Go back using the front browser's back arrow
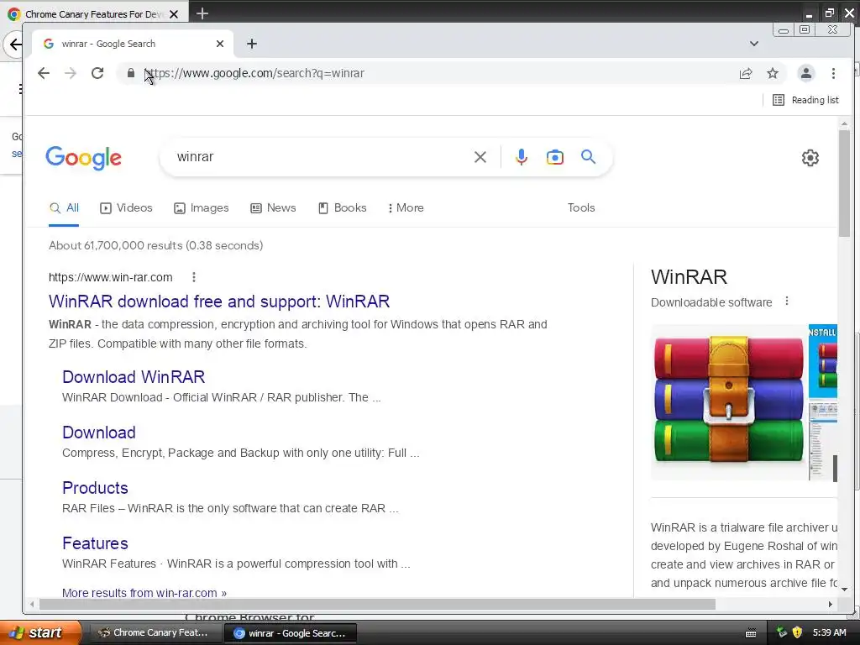 pyautogui.click(x=44, y=73)
